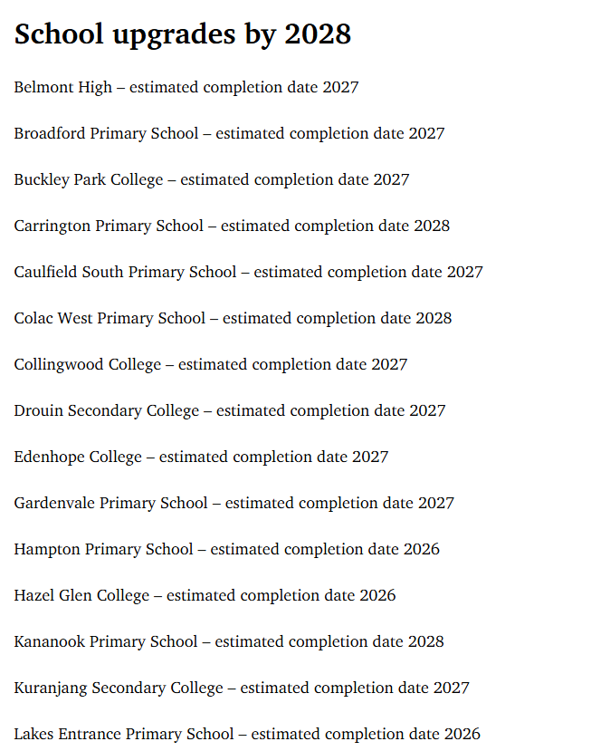Select the Hampton Primary School entry
610x751 pixels.
pos(227,549)
